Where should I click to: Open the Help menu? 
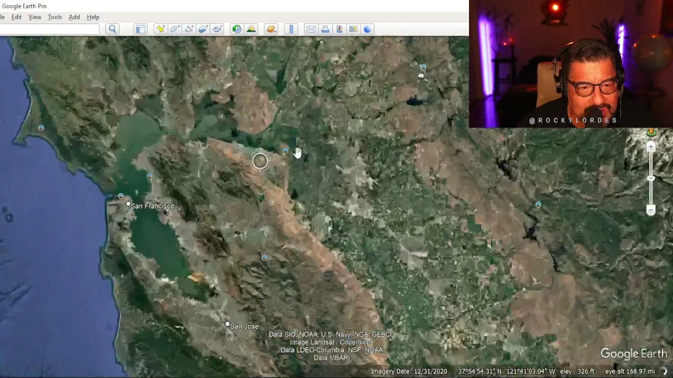[93, 17]
